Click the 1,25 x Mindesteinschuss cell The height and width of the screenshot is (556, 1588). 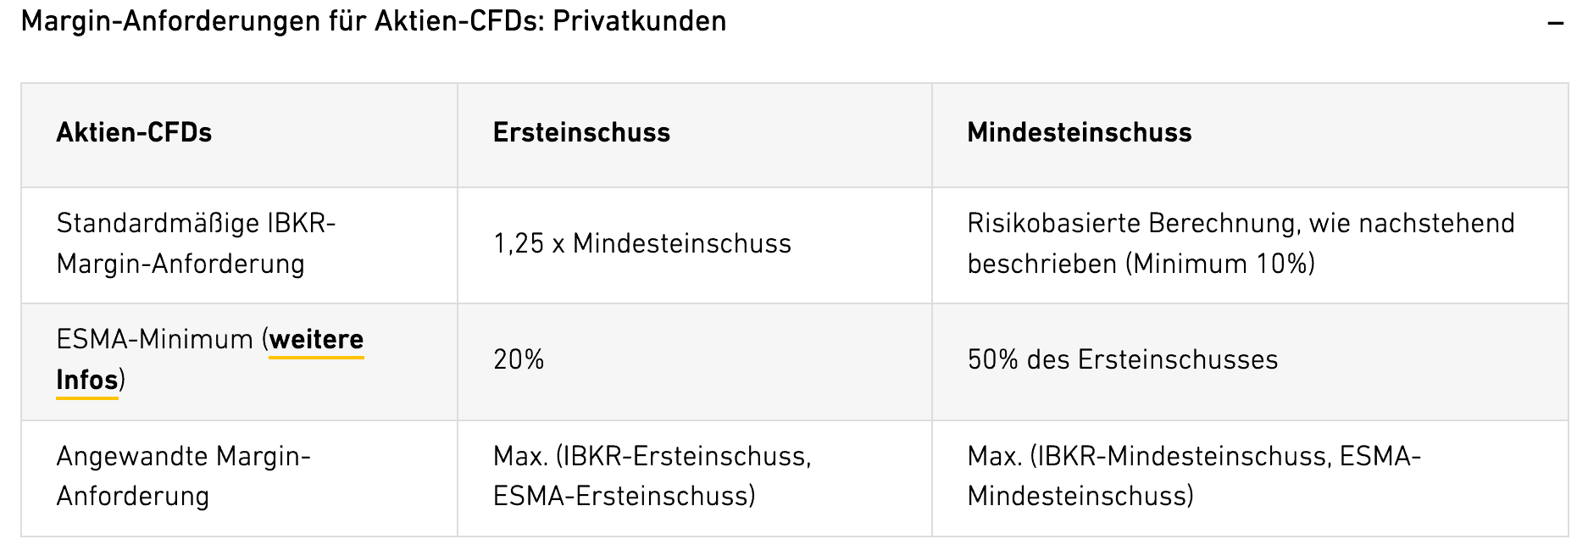pyautogui.click(x=641, y=244)
